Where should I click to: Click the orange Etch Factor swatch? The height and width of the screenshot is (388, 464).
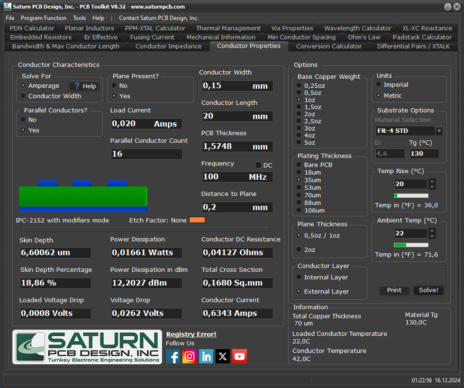[x=197, y=220]
